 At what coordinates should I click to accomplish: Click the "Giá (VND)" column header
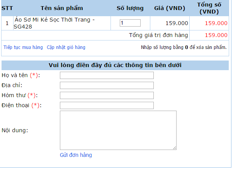169,8
